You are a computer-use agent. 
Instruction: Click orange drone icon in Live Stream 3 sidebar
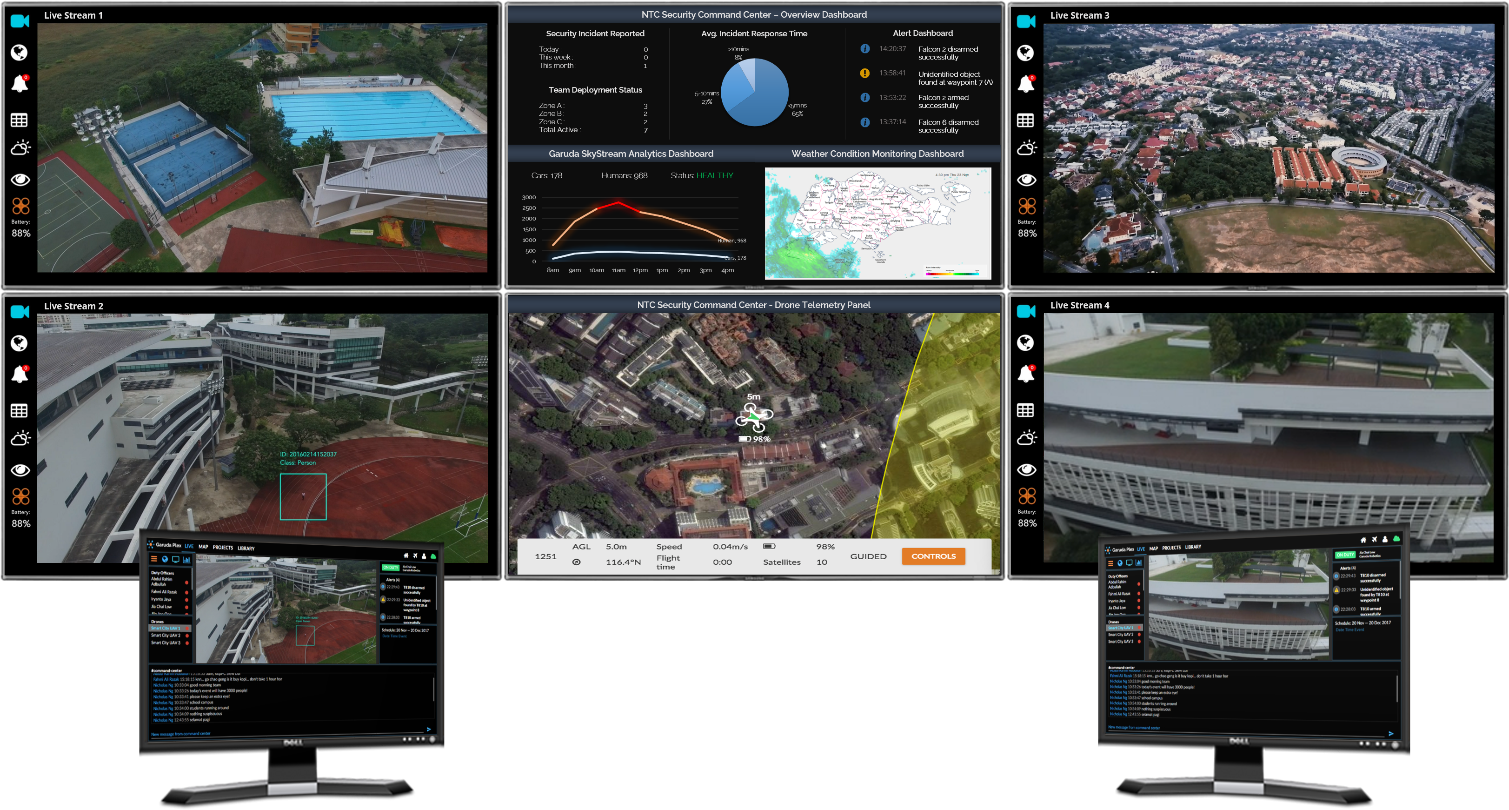click(1026, 206)
